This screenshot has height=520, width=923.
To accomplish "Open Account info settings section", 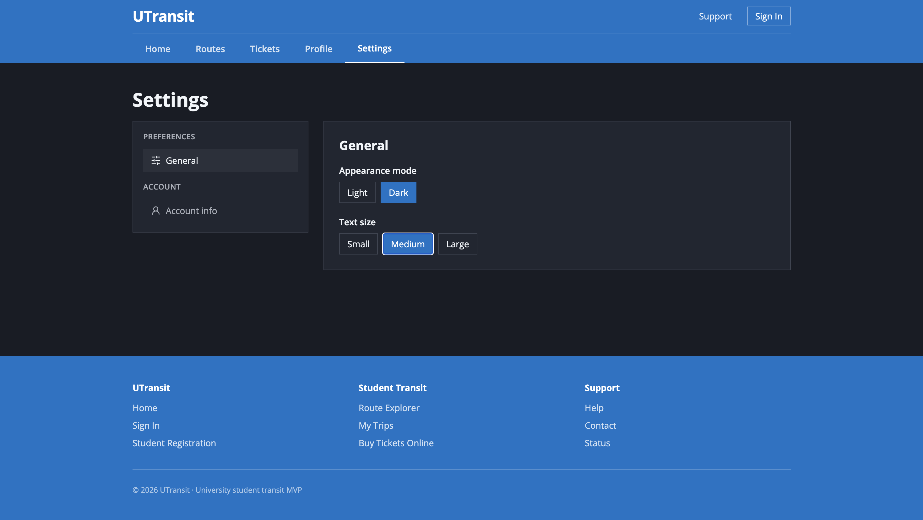I will click(x=191, y=211).
